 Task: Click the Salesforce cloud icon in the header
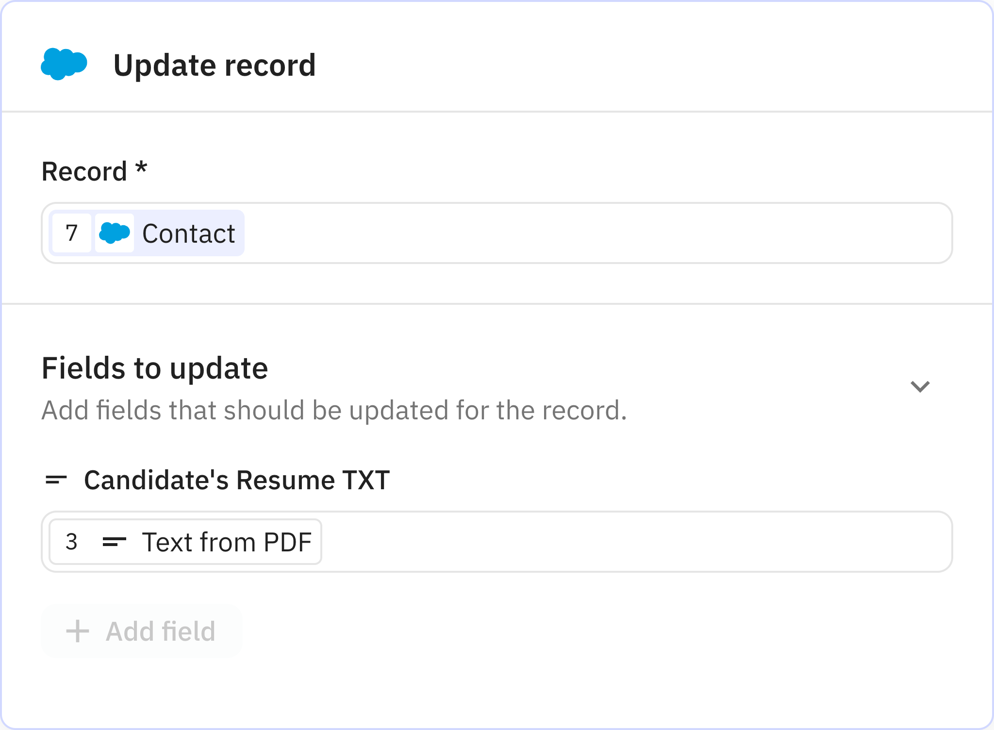64,64
